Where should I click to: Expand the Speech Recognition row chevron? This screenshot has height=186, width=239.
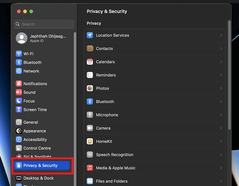pos(221,155)
